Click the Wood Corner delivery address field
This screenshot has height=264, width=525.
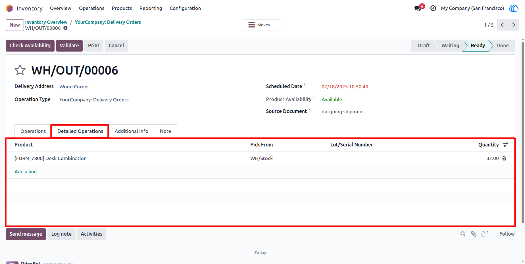pyautogui.click(x=74, y=87)
